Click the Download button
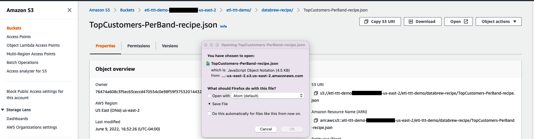Viewport: 534px width, 139px height. 423,21
